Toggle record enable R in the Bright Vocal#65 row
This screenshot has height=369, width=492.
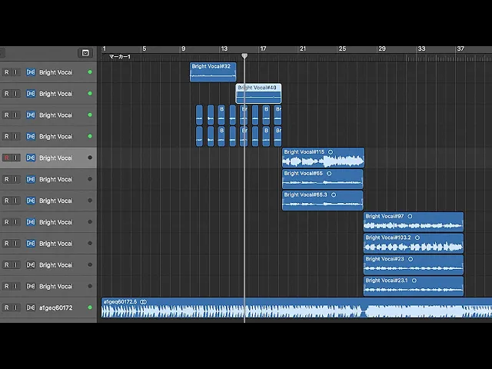(7, 179)
